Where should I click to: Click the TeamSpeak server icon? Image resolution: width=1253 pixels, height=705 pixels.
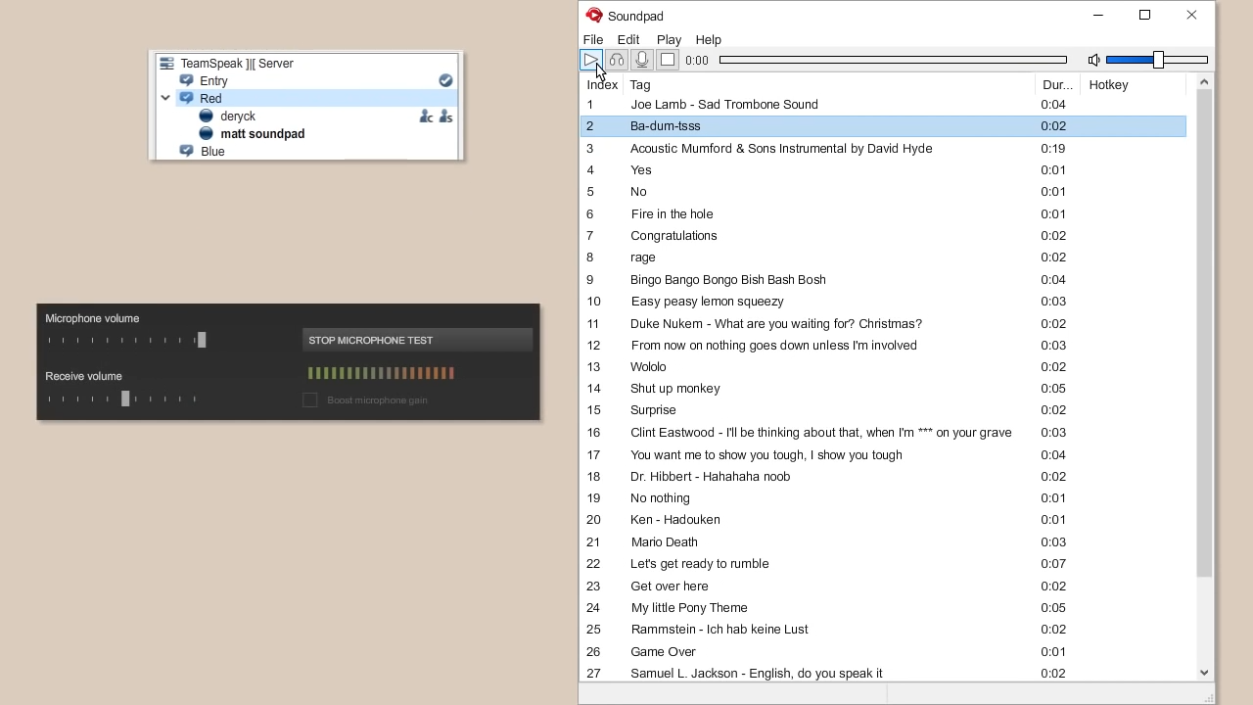coord(166,64)
